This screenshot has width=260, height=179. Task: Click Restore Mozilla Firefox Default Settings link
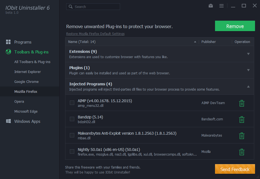tap(95, 34)
